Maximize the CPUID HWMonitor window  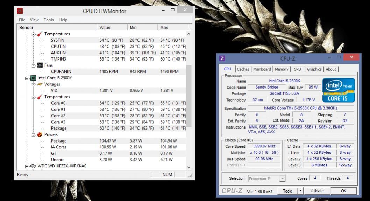(x=172, y=10)
